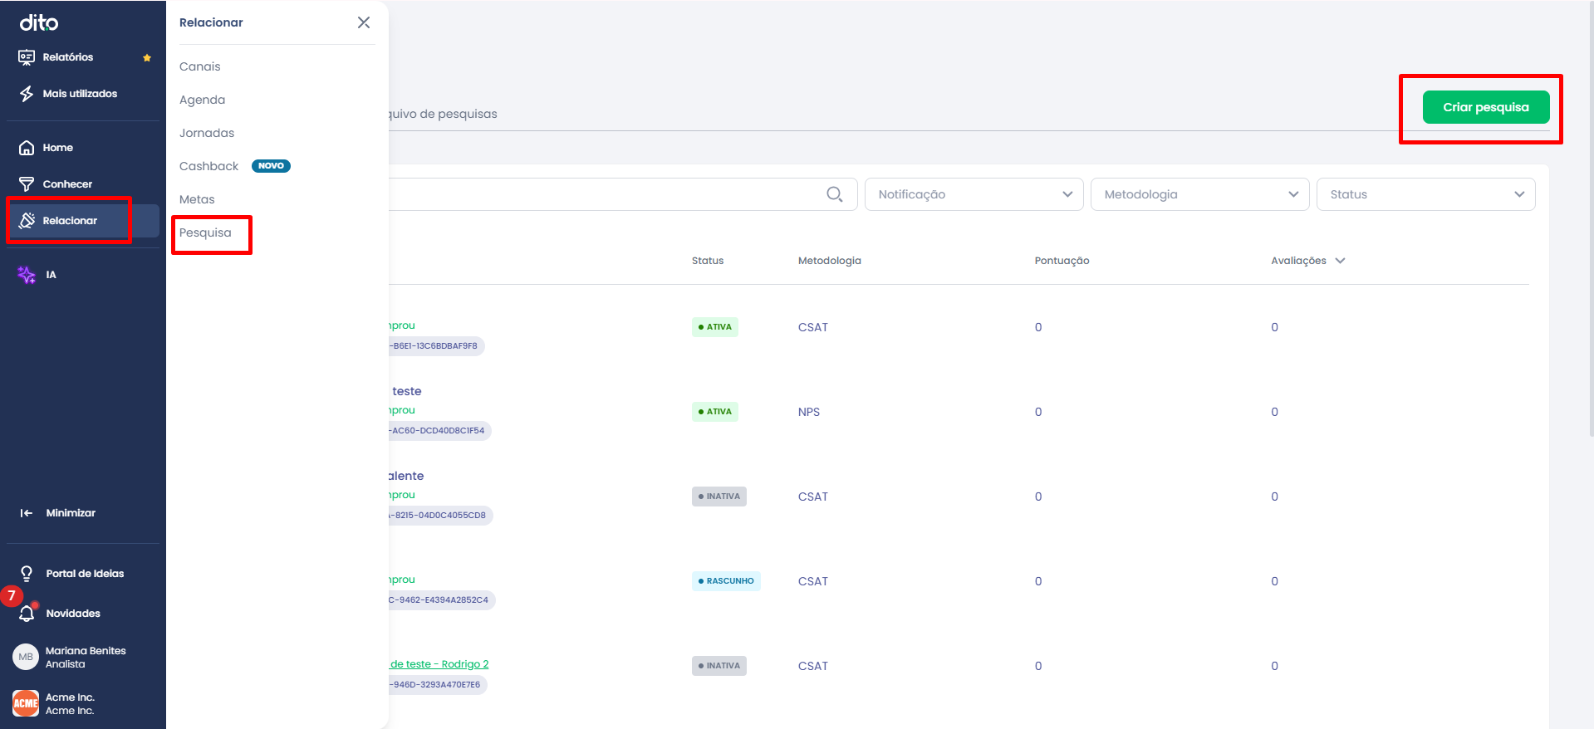Viewport: 1594px width, 729px height.
Task: Expand the Status filter dropdown
Action: click(1425, 194)
